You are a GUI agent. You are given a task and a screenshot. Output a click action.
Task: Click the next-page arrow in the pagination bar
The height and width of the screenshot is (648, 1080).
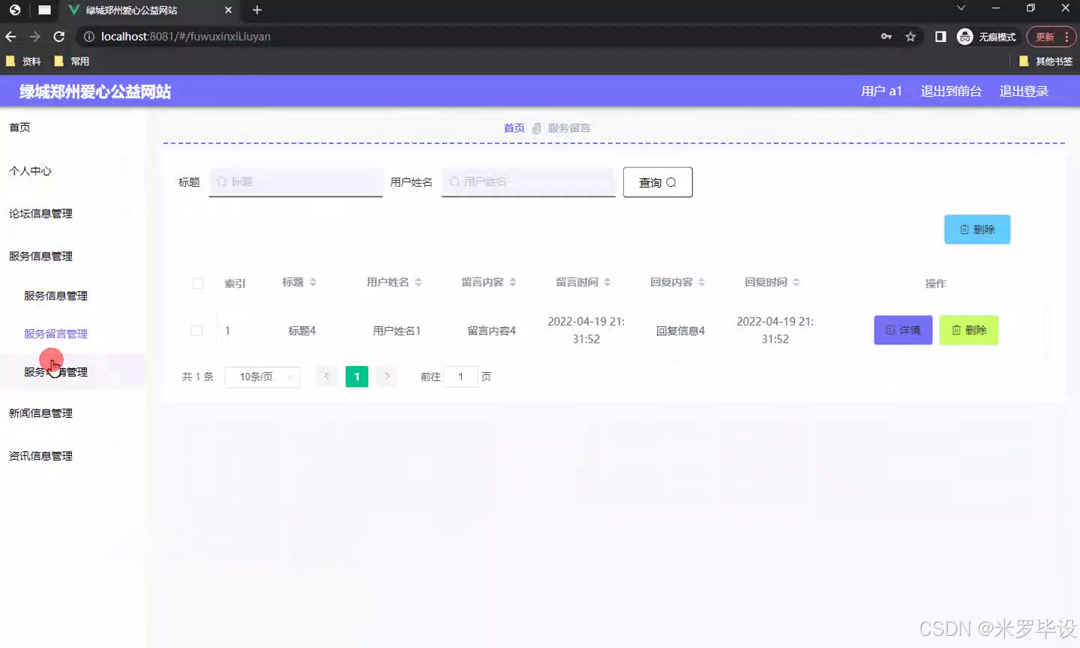point(386,376)
